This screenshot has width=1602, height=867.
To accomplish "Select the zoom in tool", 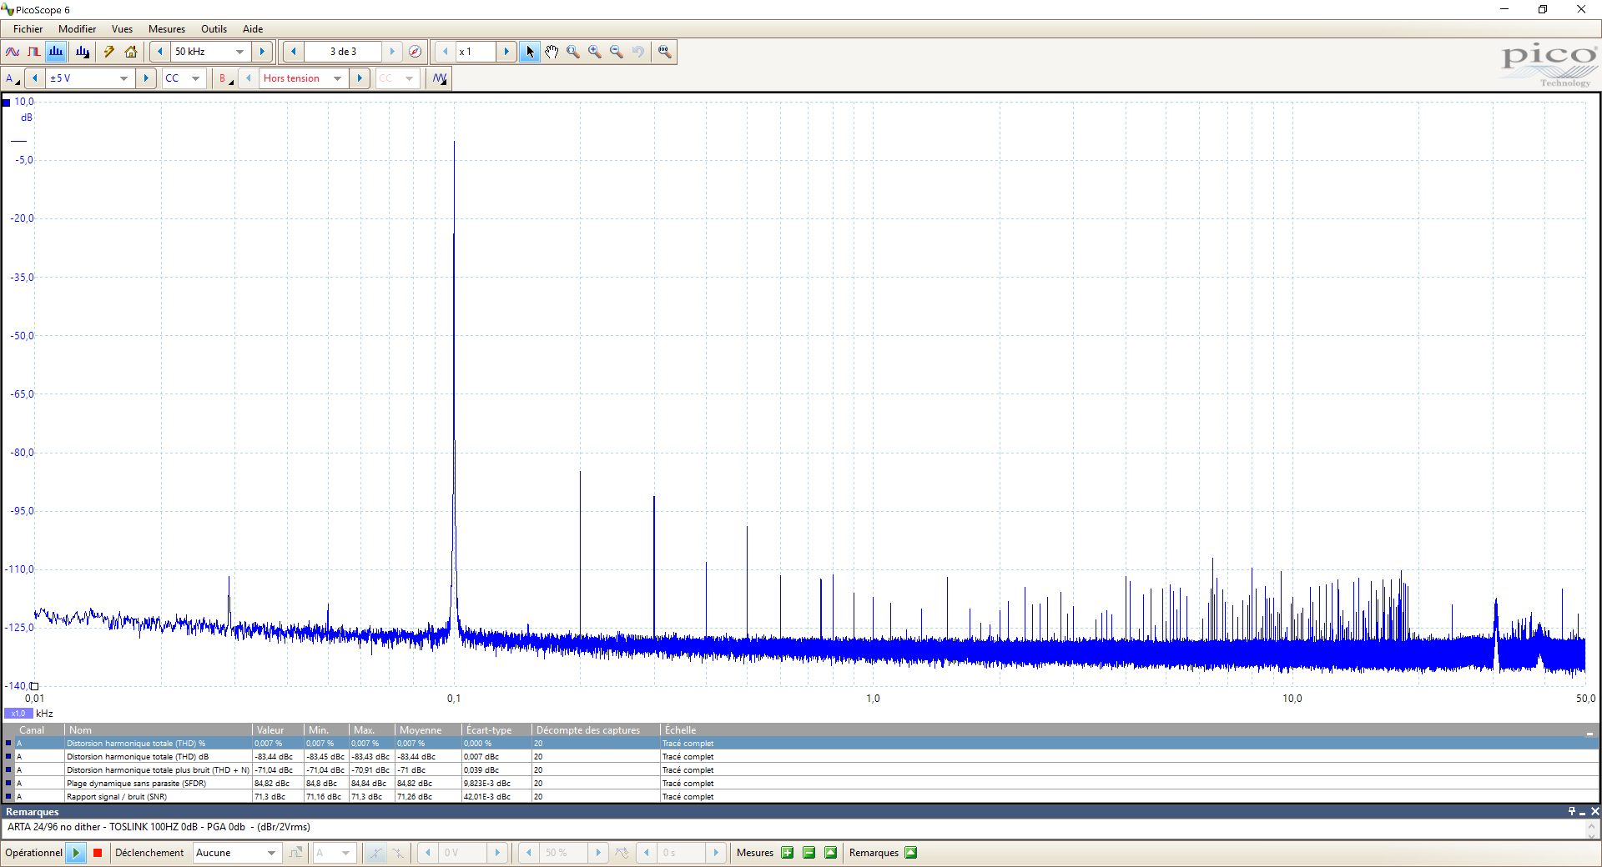I will [x=595, y=52].
